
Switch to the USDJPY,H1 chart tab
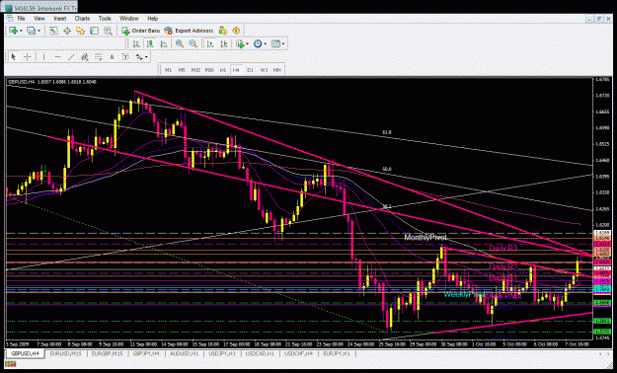[x=222, y=353]
